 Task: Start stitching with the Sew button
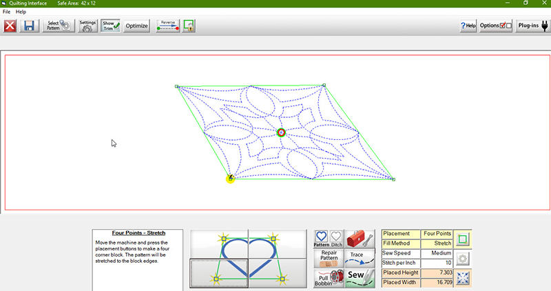tap(360, 279)
